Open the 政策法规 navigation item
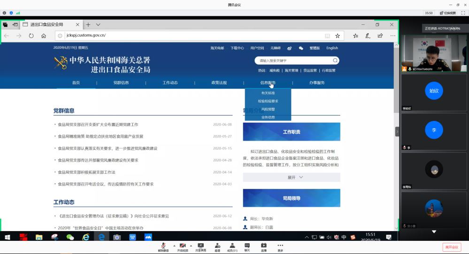 [x=219, y=82]
